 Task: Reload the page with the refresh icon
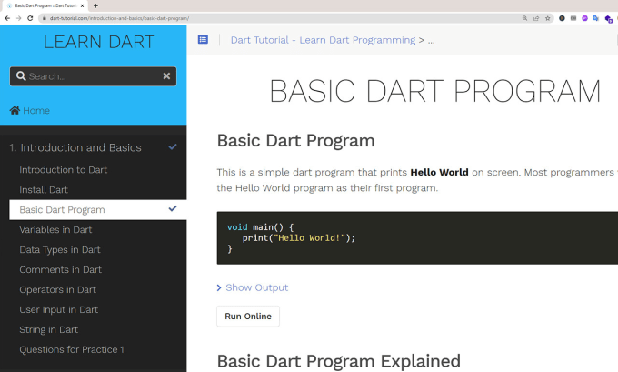[30, 18]
